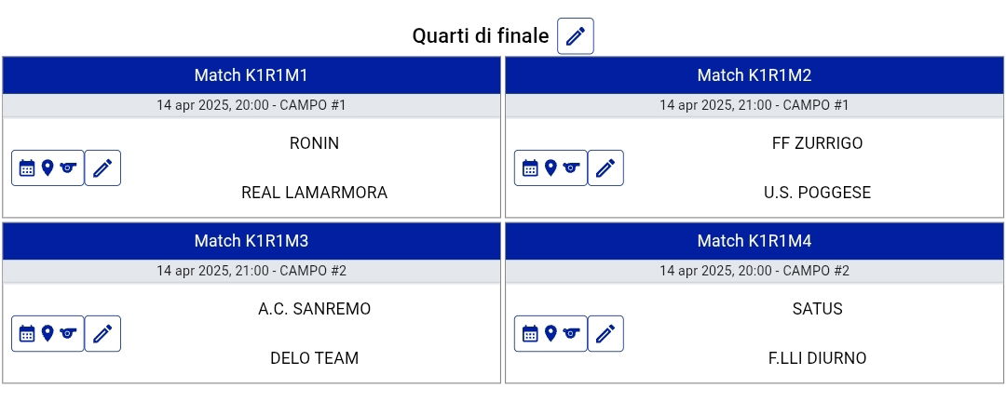
Task: Click the location pin icon in match K1R1M2
Action: click(551, 168)
